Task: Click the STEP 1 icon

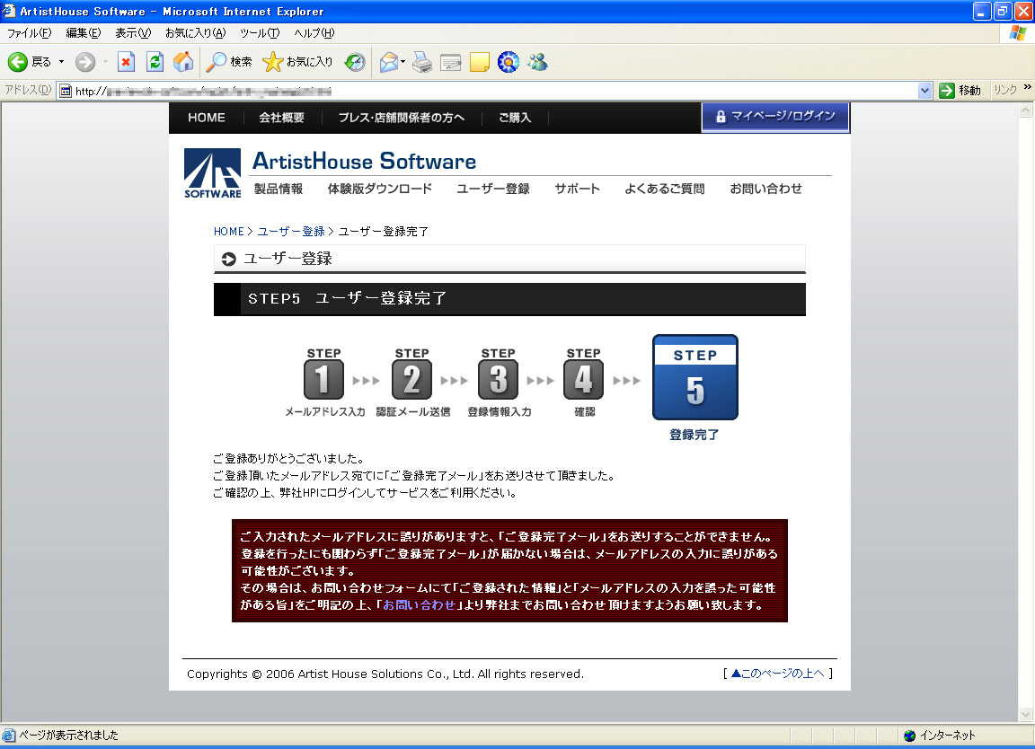Action: (x=323, y=380)
